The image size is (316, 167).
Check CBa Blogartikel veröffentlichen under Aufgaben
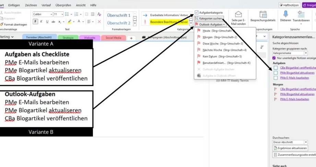click(276, 68)
